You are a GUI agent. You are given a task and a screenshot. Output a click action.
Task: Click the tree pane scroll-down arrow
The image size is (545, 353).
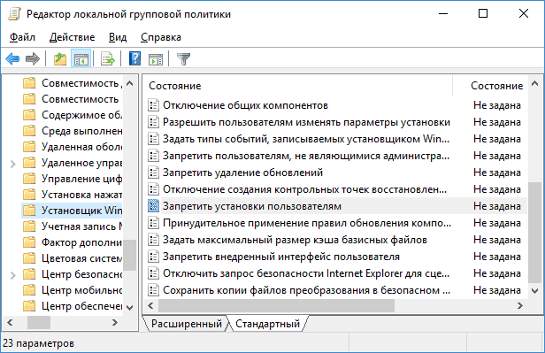(130, 308)
